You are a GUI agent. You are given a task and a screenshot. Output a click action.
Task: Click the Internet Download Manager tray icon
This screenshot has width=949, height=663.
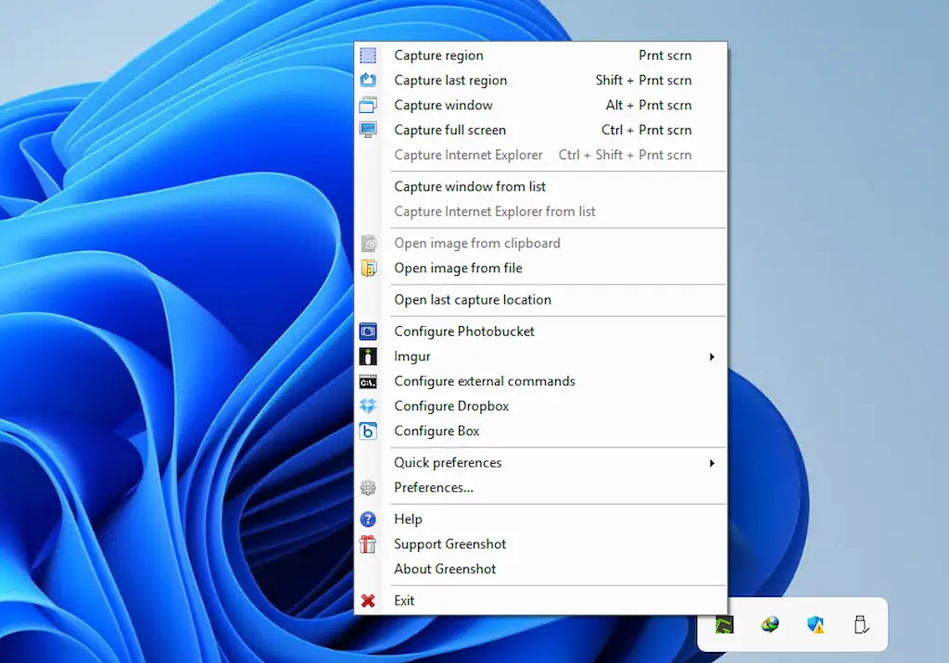pos(770,624)
